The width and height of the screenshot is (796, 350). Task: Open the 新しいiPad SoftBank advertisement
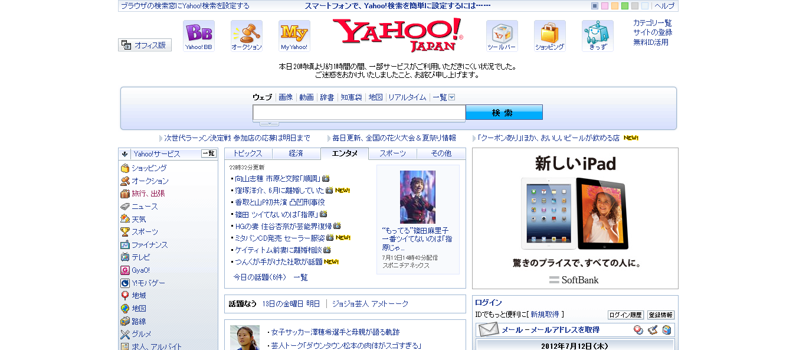pyautogui.click(x=575, y=218)
